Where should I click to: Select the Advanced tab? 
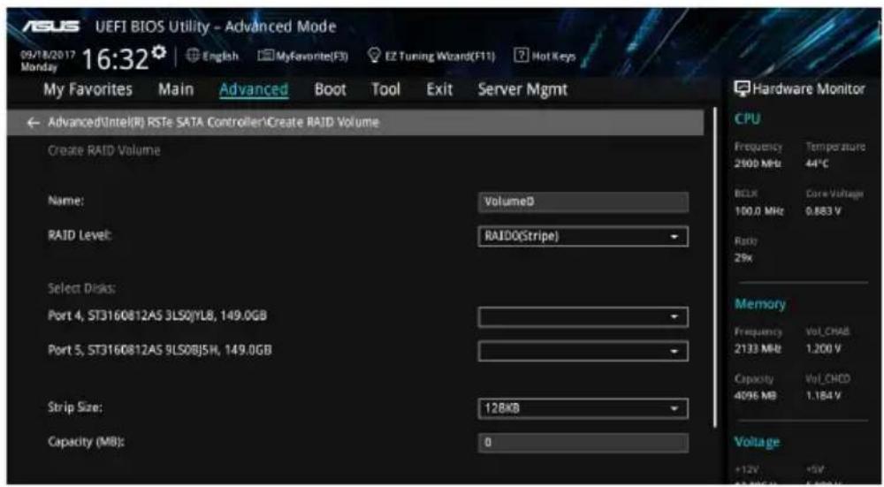click(x=254, y=89)
